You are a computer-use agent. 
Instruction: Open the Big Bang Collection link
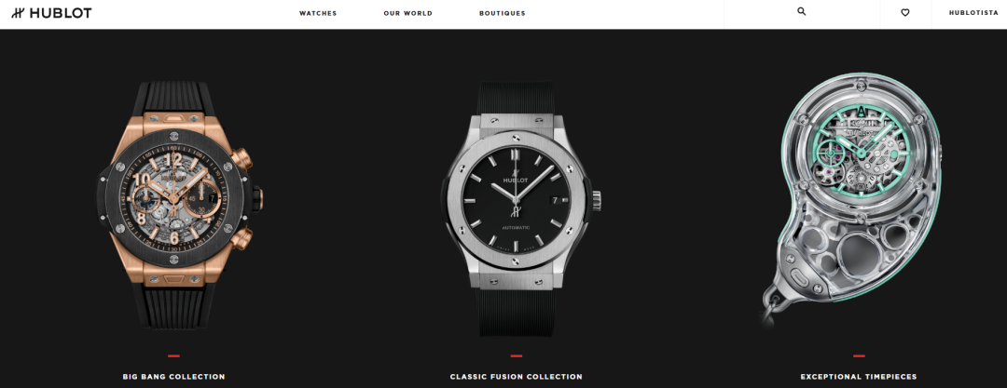pyautogui.click(x=174, y=377)
